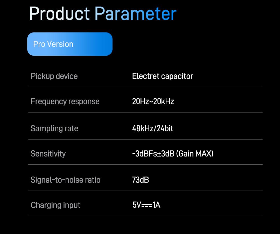Screen dimensions: 280x234
Task: Select the 73dB value
Action: [x=141, y=180]
